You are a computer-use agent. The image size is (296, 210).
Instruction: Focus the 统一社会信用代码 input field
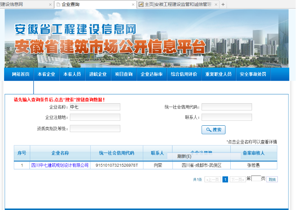[x=227, y=107]
